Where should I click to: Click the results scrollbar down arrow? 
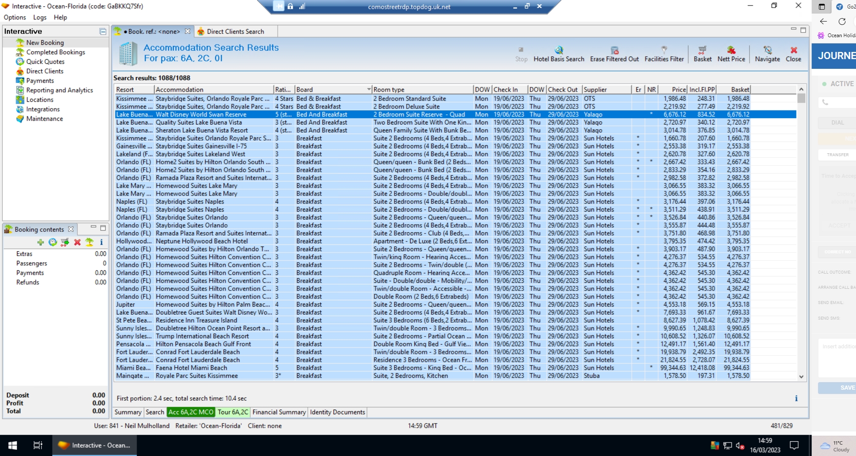801,377
